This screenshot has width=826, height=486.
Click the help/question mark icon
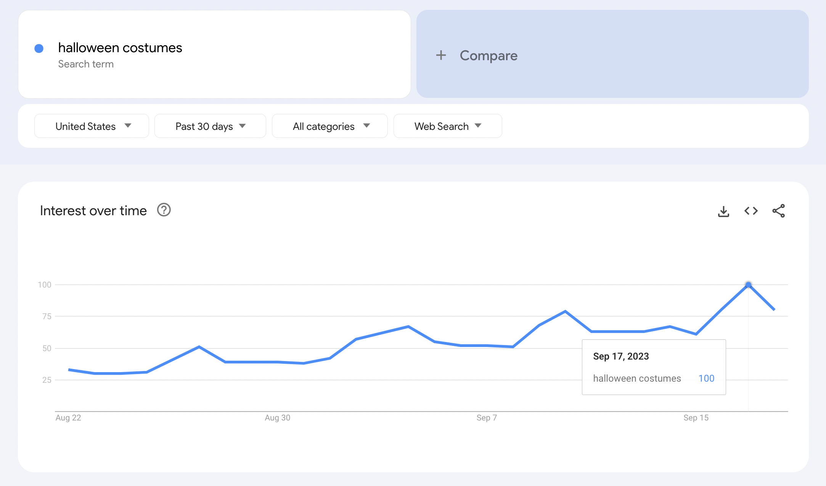point(164,211)
